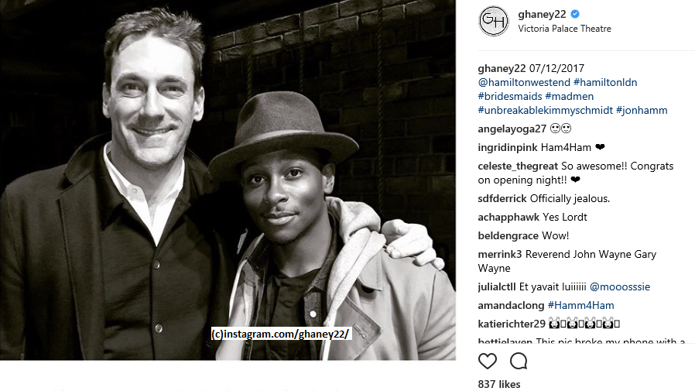The image size is (695, 391).
Task: Show who liked via 837 likes
Action: [x=499, y=384]
